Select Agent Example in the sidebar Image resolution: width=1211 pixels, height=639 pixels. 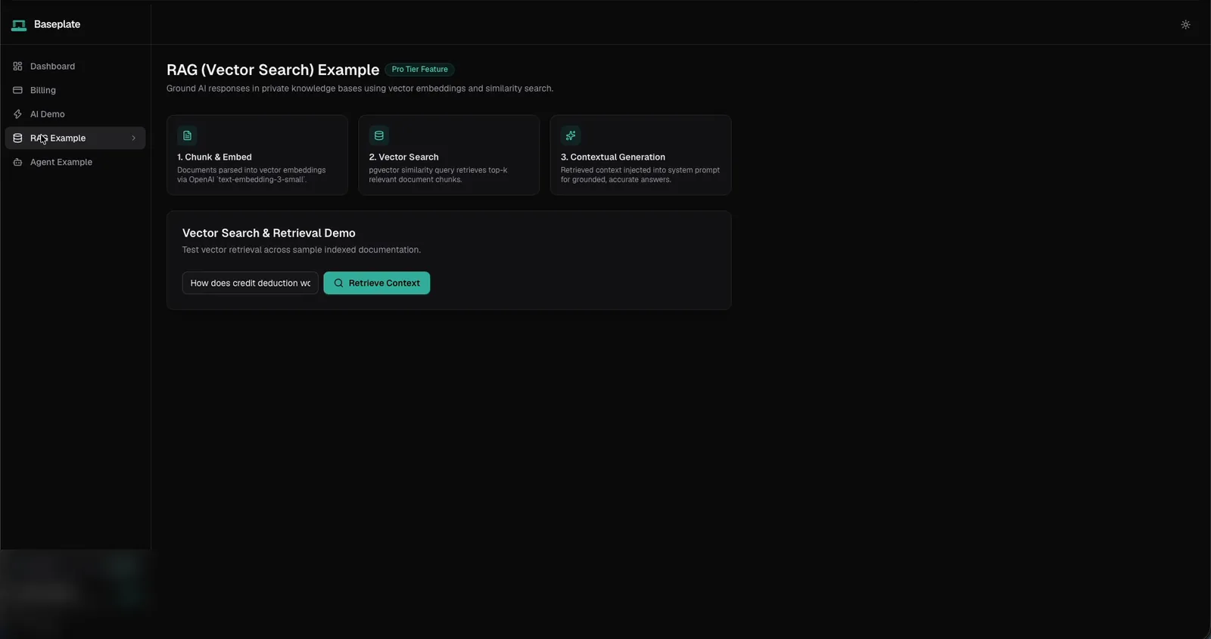tap(75, 163)
